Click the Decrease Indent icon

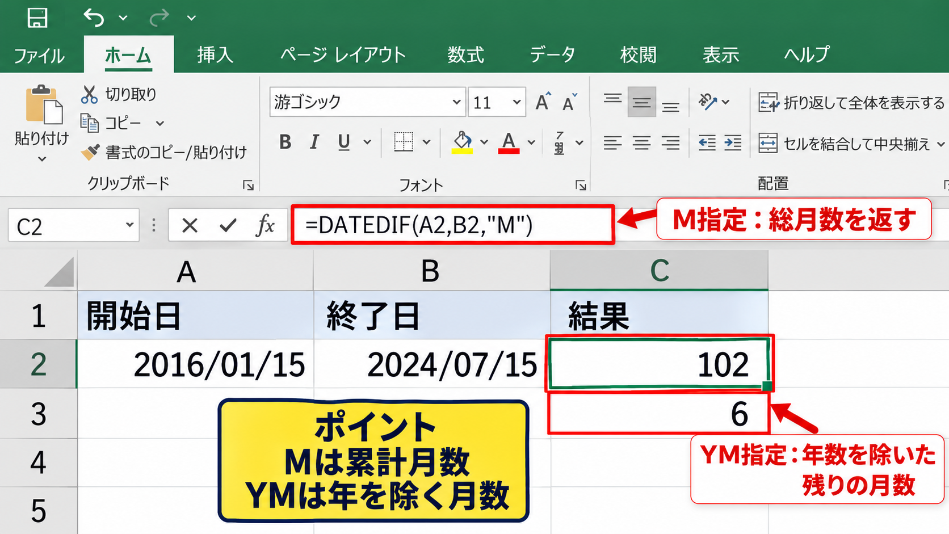pos(707,142)
